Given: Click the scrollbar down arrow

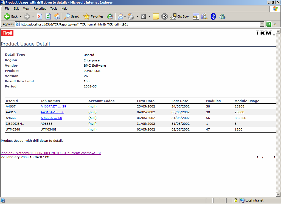Looking at the screenshot, I should pyautogui.click(x=278, y=195).
